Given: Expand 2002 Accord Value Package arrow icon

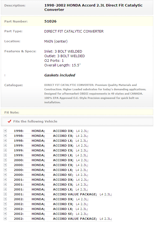Looking at the screenshot, I should point(5,218).
